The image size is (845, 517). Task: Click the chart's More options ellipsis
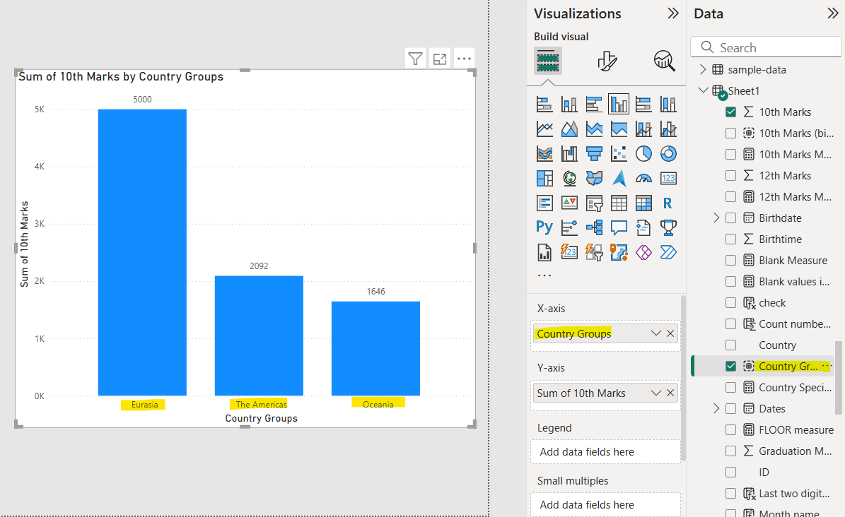pos(464,58)
